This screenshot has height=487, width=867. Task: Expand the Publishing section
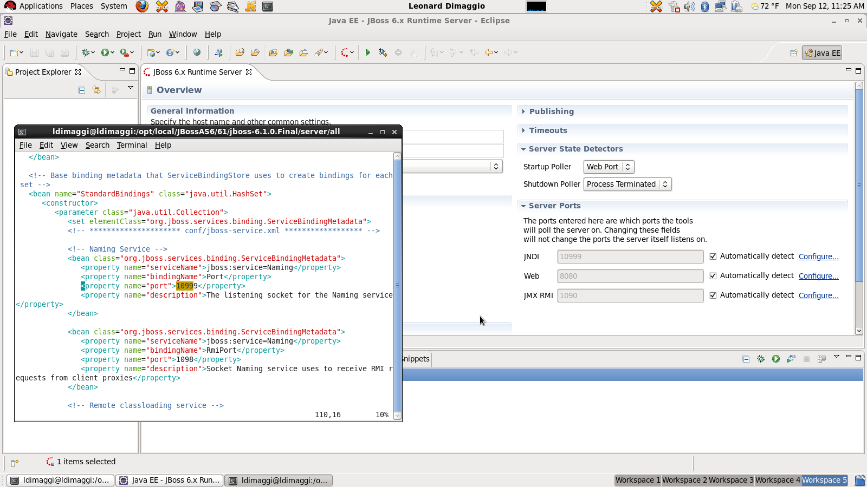click(551, 111)
